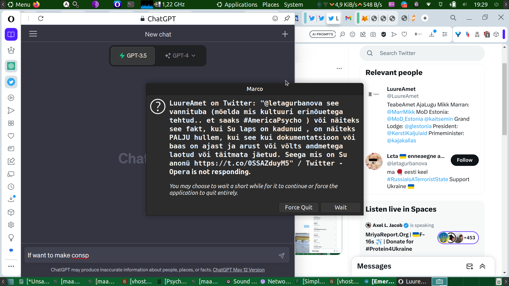Click the Twitter page vertical scrollbar
Screen dimensions: 509x286
(505, 99)
